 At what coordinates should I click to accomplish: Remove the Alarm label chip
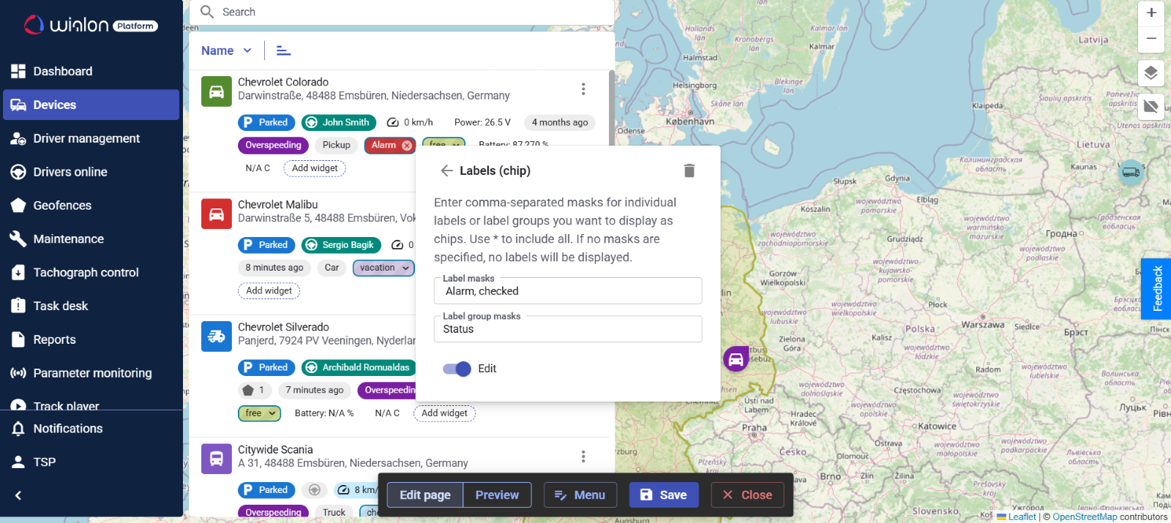tap(407, 146)
